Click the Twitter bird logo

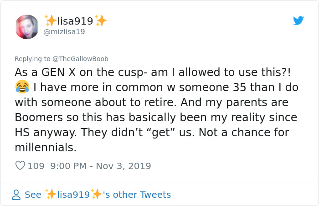(x=298, y=21)
